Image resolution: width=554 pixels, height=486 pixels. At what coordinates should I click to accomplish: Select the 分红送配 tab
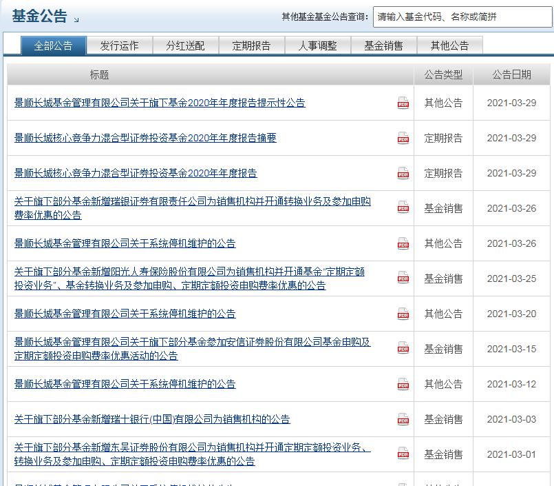[x=185, y=45]
